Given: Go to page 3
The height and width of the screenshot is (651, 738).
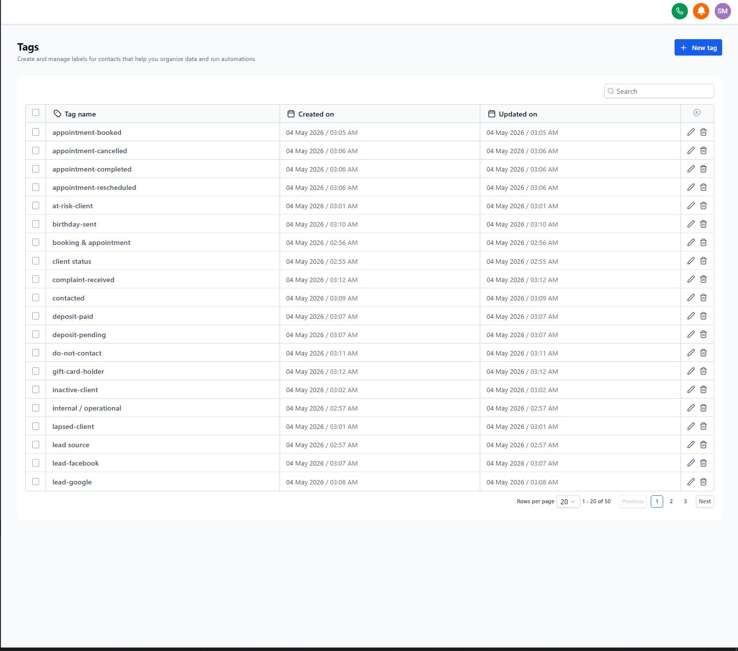Looking at the screenshot, I should pos(685,501).
